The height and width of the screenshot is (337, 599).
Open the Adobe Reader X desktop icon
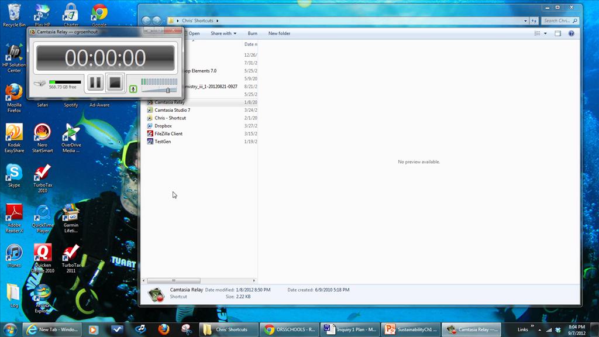pyautogui.click(x=14, y=219)
